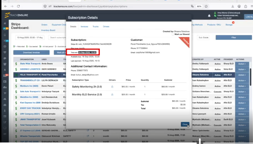253x144 pixels.
Task: Open the Storage link
Action: click(229, 25)
